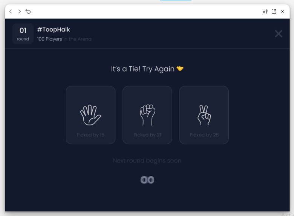Screen dimensions: 294x216
Task: Go back with the left arrow
Action: tap(11, 11)
